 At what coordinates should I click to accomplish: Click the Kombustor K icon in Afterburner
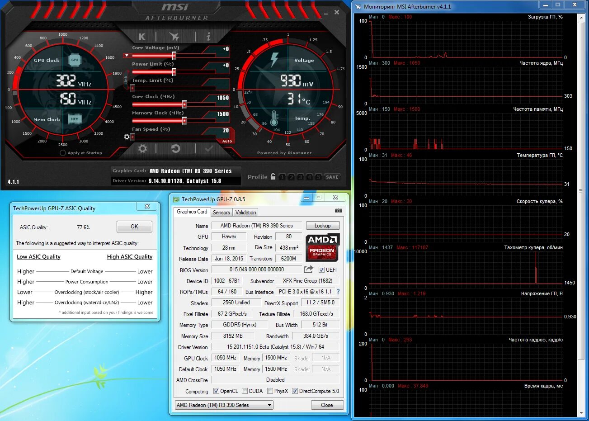142,37
